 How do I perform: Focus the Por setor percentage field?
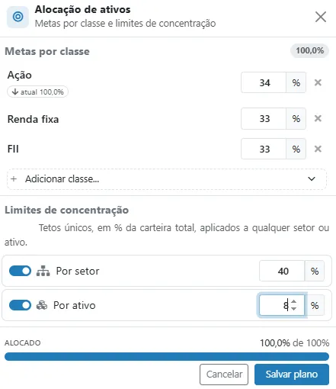pos(282,271)
